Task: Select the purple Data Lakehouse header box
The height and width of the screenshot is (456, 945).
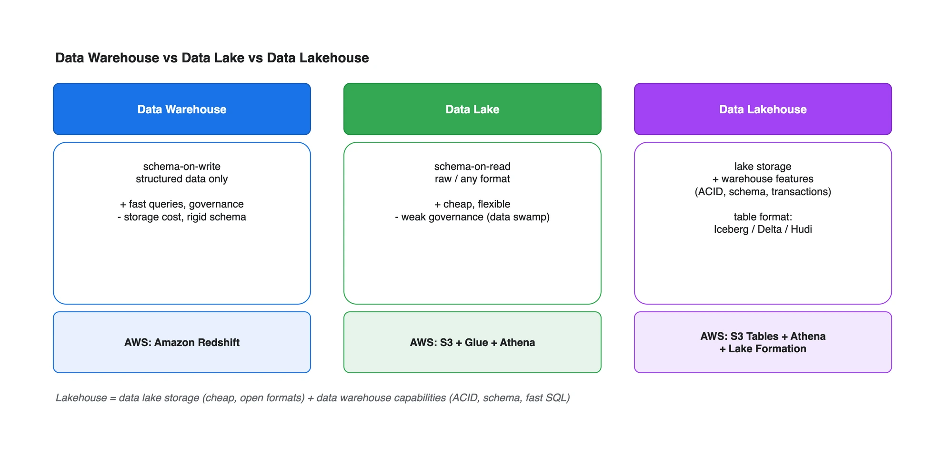Action: tap(763, 109)
